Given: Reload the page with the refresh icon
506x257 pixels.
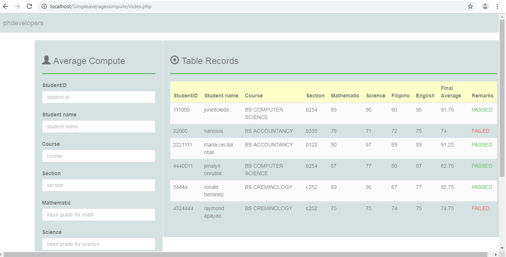Looking at the screenshot, I should point(29,6).
